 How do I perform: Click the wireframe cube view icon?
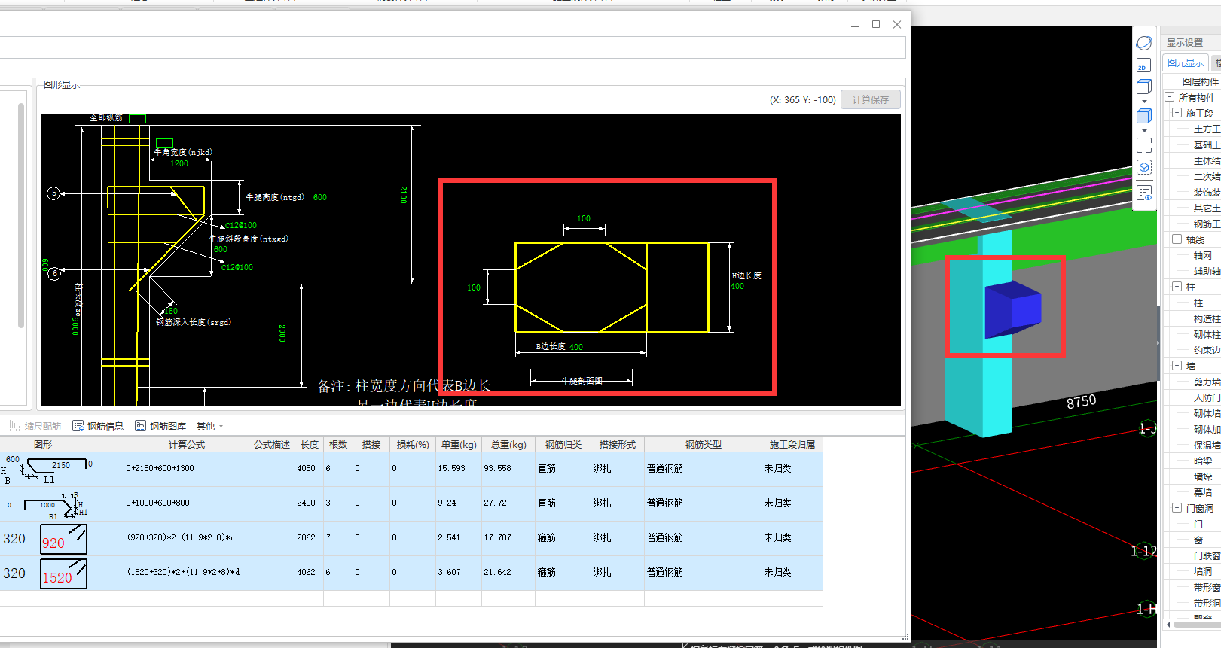click(x=1144, y=87)
